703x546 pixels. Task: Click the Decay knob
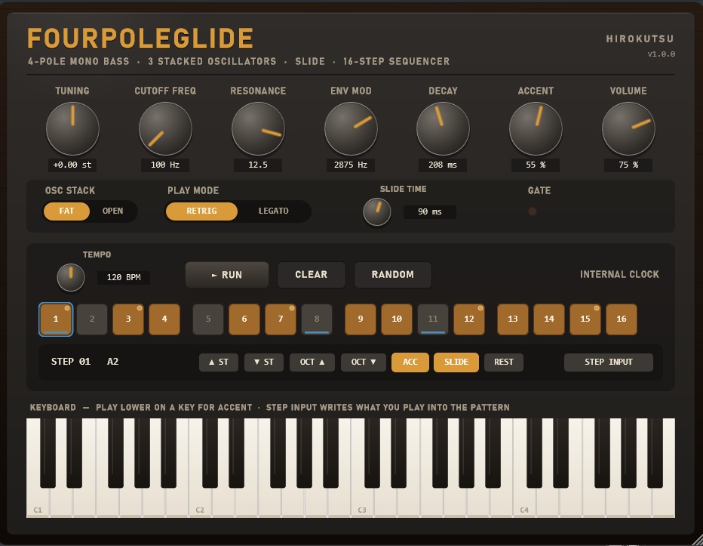coord(443,129)
